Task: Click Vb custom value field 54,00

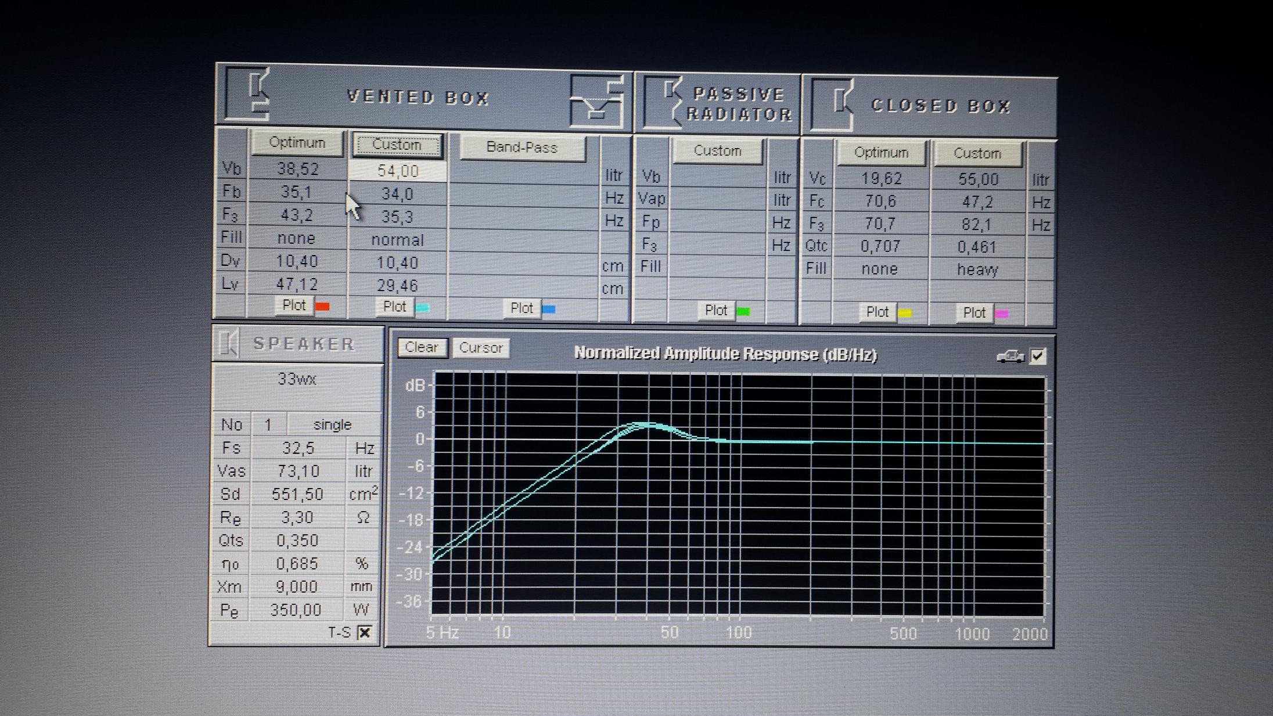Action: click(397, 171)
